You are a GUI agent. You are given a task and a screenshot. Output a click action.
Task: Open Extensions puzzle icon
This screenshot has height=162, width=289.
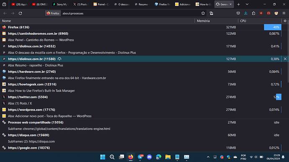coord(253,13)
